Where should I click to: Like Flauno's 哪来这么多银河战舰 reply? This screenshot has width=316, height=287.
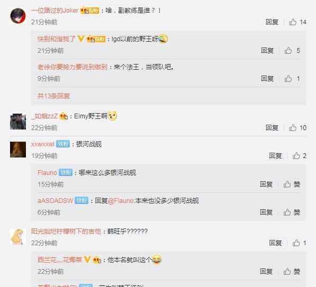click(292, 184)
